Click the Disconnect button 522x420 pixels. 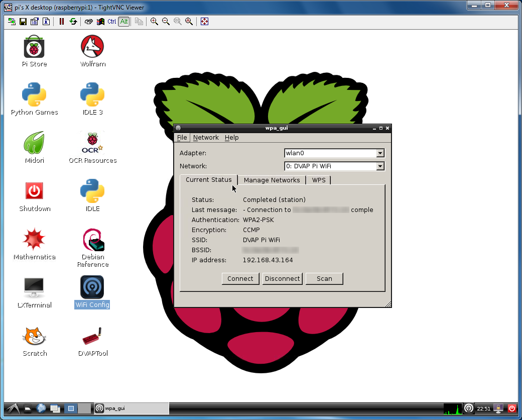(x=282, y=279)
